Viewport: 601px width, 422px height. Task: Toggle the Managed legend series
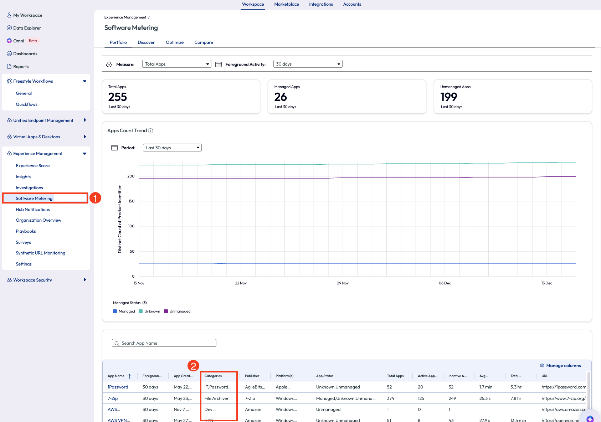(x=115, y=312)
